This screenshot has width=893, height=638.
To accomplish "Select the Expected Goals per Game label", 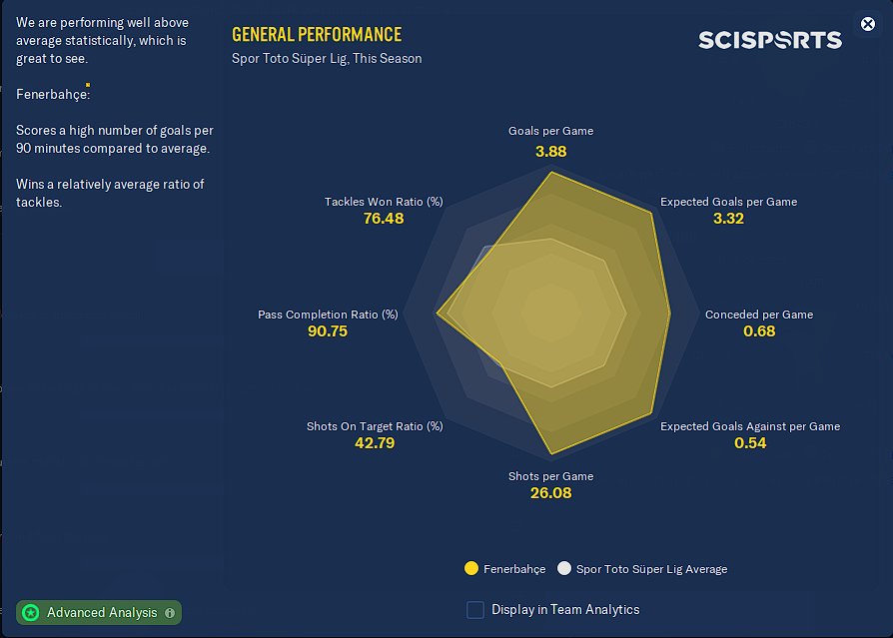I will tap(728, 202).
